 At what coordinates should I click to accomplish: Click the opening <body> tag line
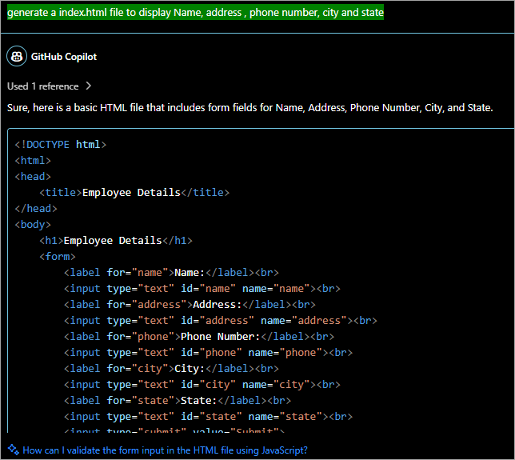[33, 225]
